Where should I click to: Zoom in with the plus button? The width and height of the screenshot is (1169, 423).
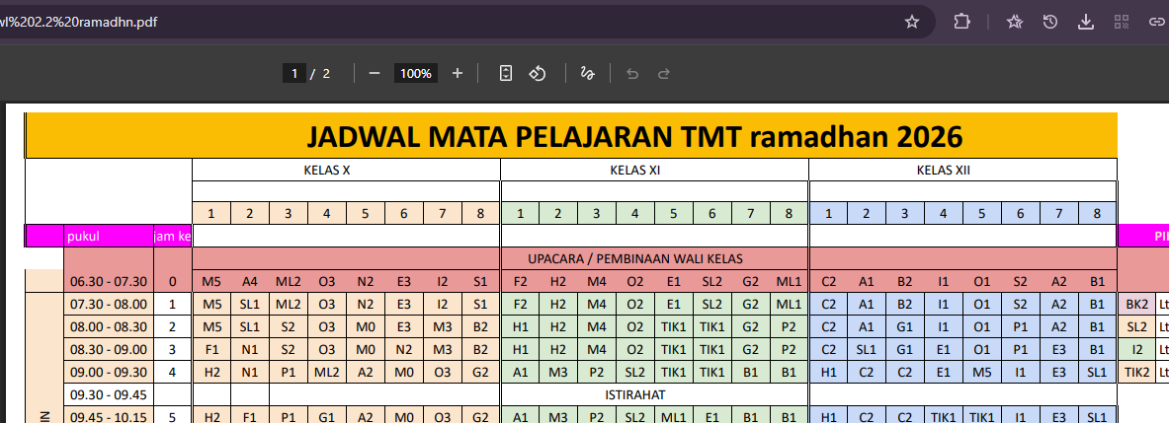458,73
